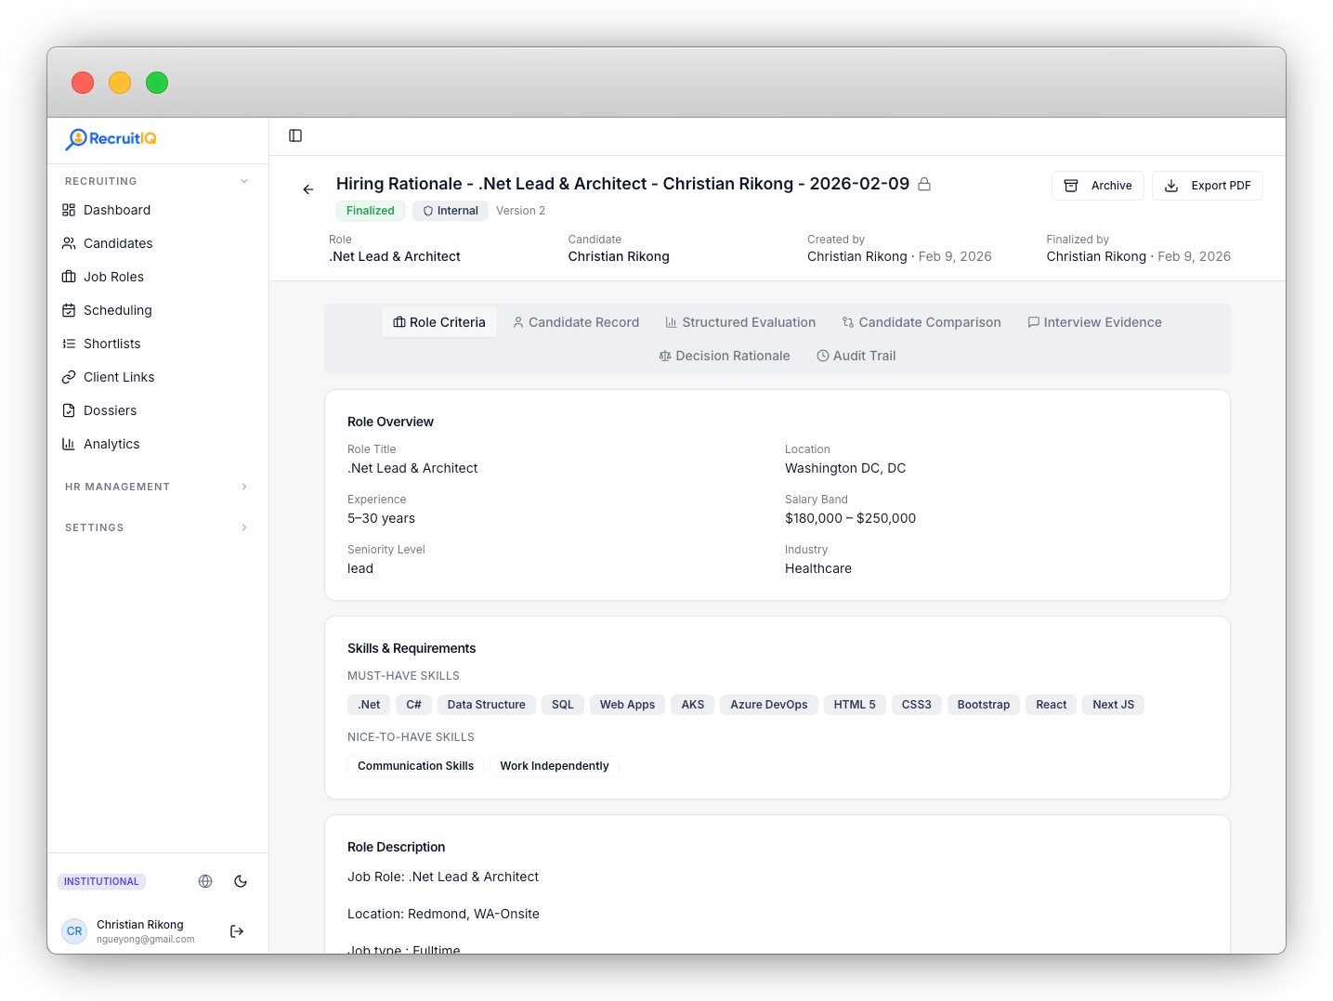This screenshot has width=1333, height=1001.
Task: Switch to the Structured Evaluation tab
Action: tap(740, 322)
